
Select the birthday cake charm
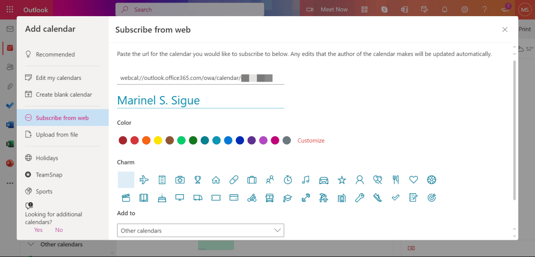(x=162, y=197)
